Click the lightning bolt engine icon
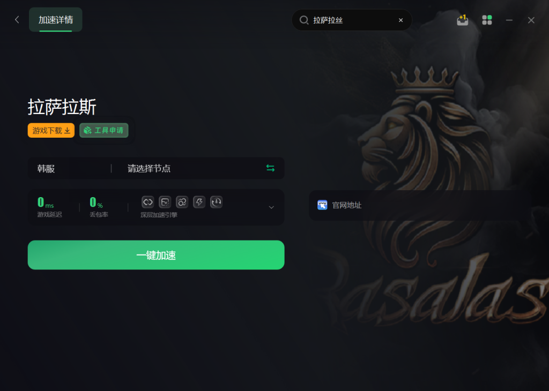The height and width of the screenshot is (391, 549). (x=199, y=202)
